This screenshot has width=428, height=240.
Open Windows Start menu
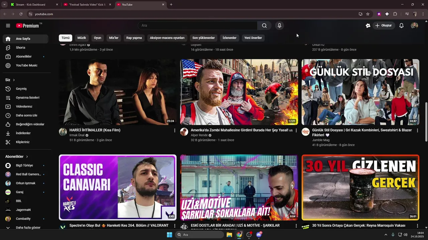[170, 235]
